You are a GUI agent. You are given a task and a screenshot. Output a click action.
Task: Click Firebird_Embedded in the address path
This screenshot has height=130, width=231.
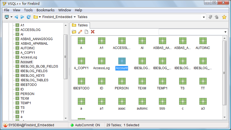point(57,17)
